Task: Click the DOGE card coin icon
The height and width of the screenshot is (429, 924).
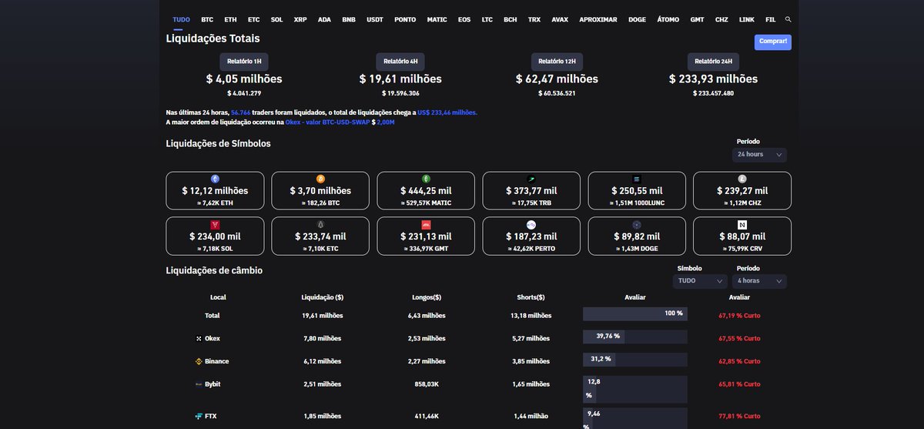Action: [637, 224]
